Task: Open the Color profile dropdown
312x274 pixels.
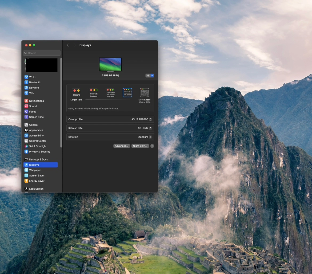Action: click(141, 119)
